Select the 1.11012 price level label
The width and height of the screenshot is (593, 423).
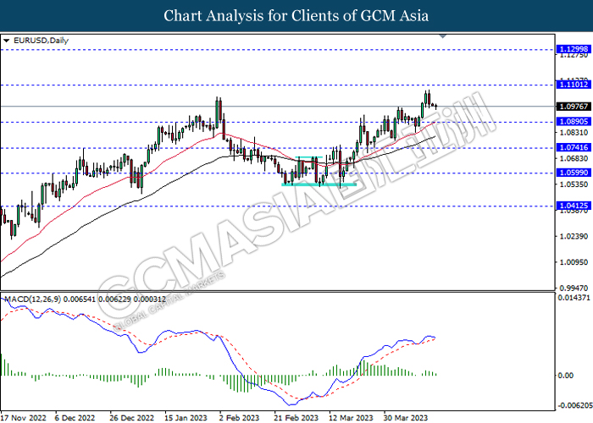tap(574, 85)
